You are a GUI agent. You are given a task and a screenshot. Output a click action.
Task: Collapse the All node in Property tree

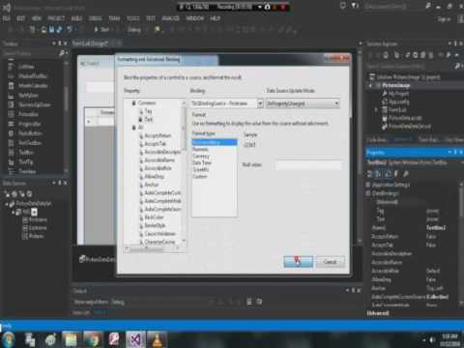coord(133,128)
